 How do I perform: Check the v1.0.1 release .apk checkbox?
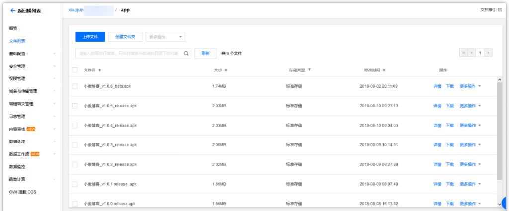pos(75,184)
